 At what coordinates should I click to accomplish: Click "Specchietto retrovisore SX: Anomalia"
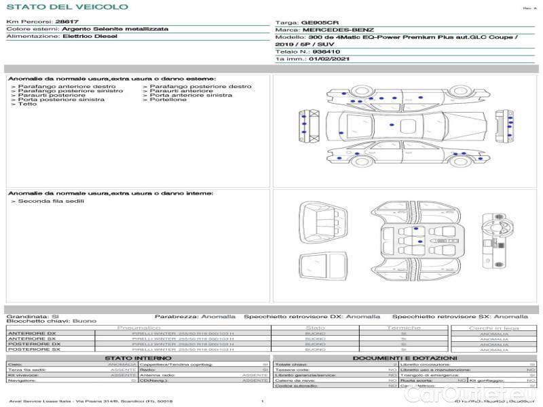460,317
